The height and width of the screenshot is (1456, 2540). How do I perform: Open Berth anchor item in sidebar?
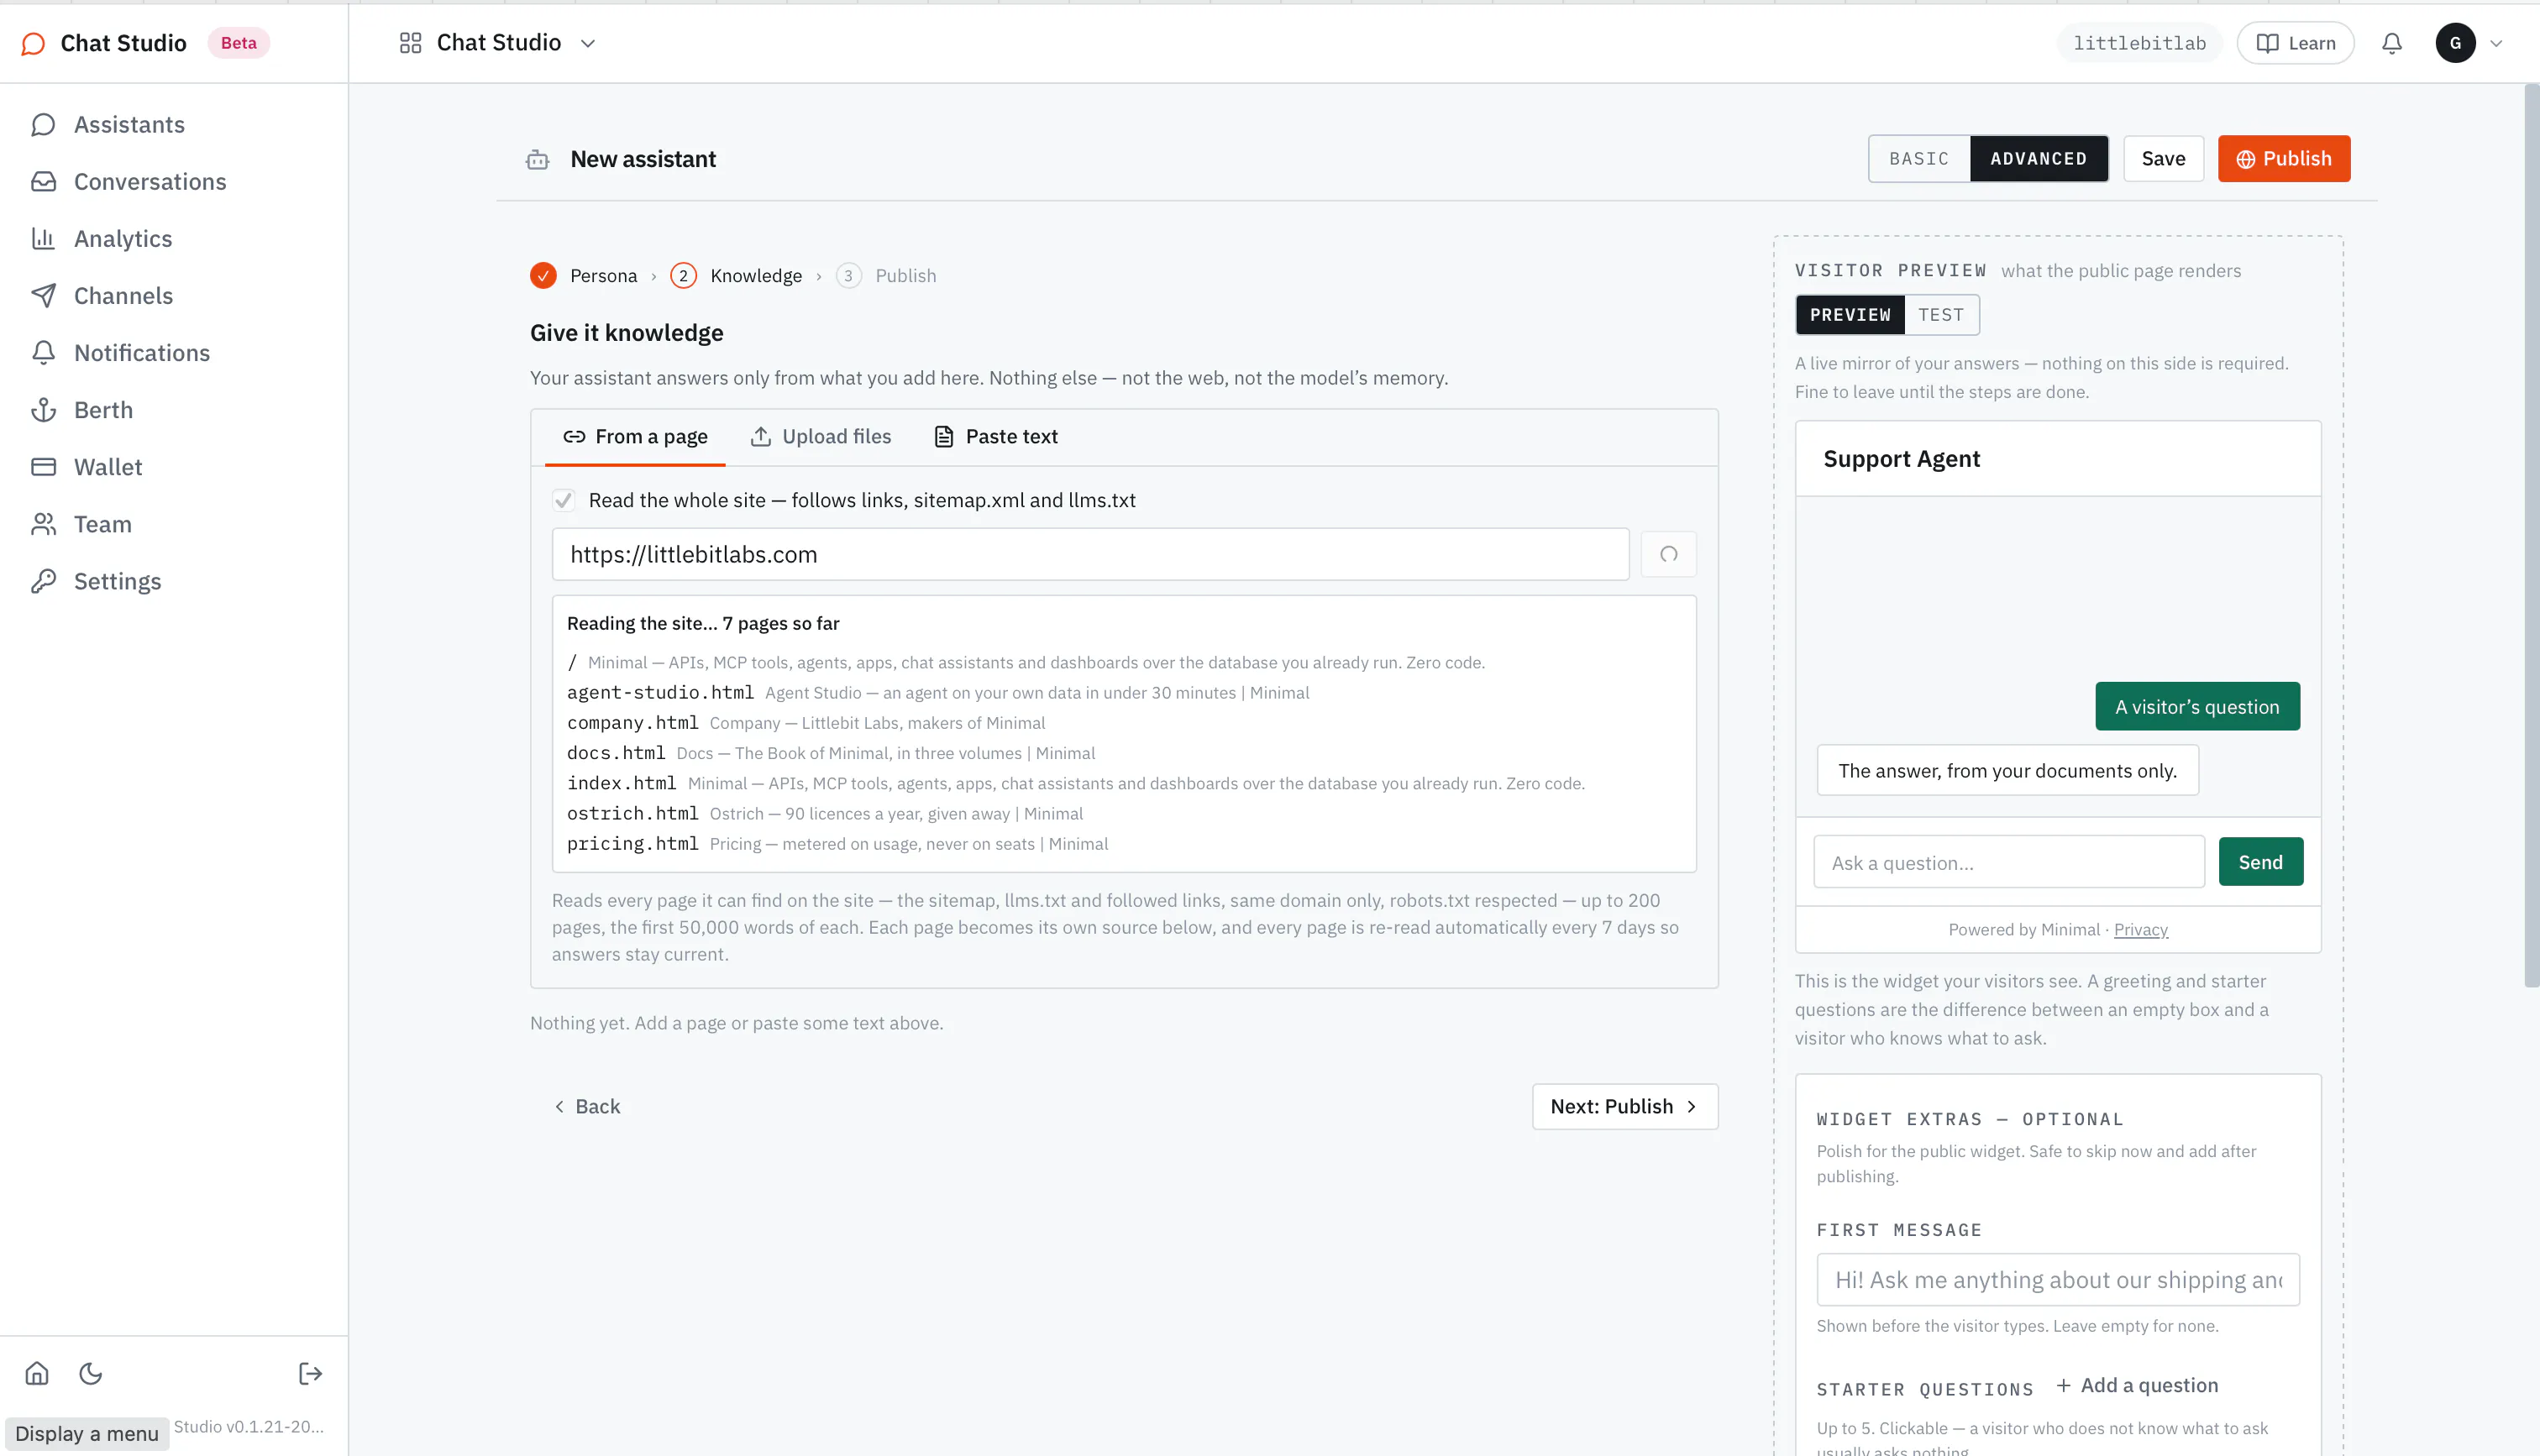82,410
